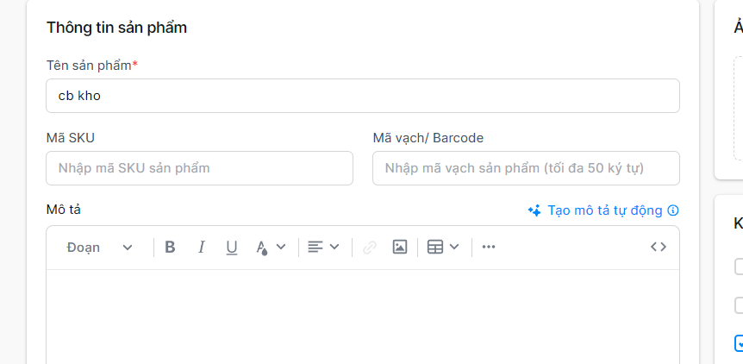Insert a link in the description
This screenshot has height=364, width=743.
pyautogui.click(x=370, y=248)
